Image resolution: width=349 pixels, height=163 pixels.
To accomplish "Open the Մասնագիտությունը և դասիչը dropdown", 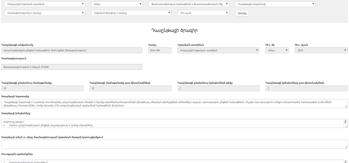I will pyautogui.click(x=45, y=13).
